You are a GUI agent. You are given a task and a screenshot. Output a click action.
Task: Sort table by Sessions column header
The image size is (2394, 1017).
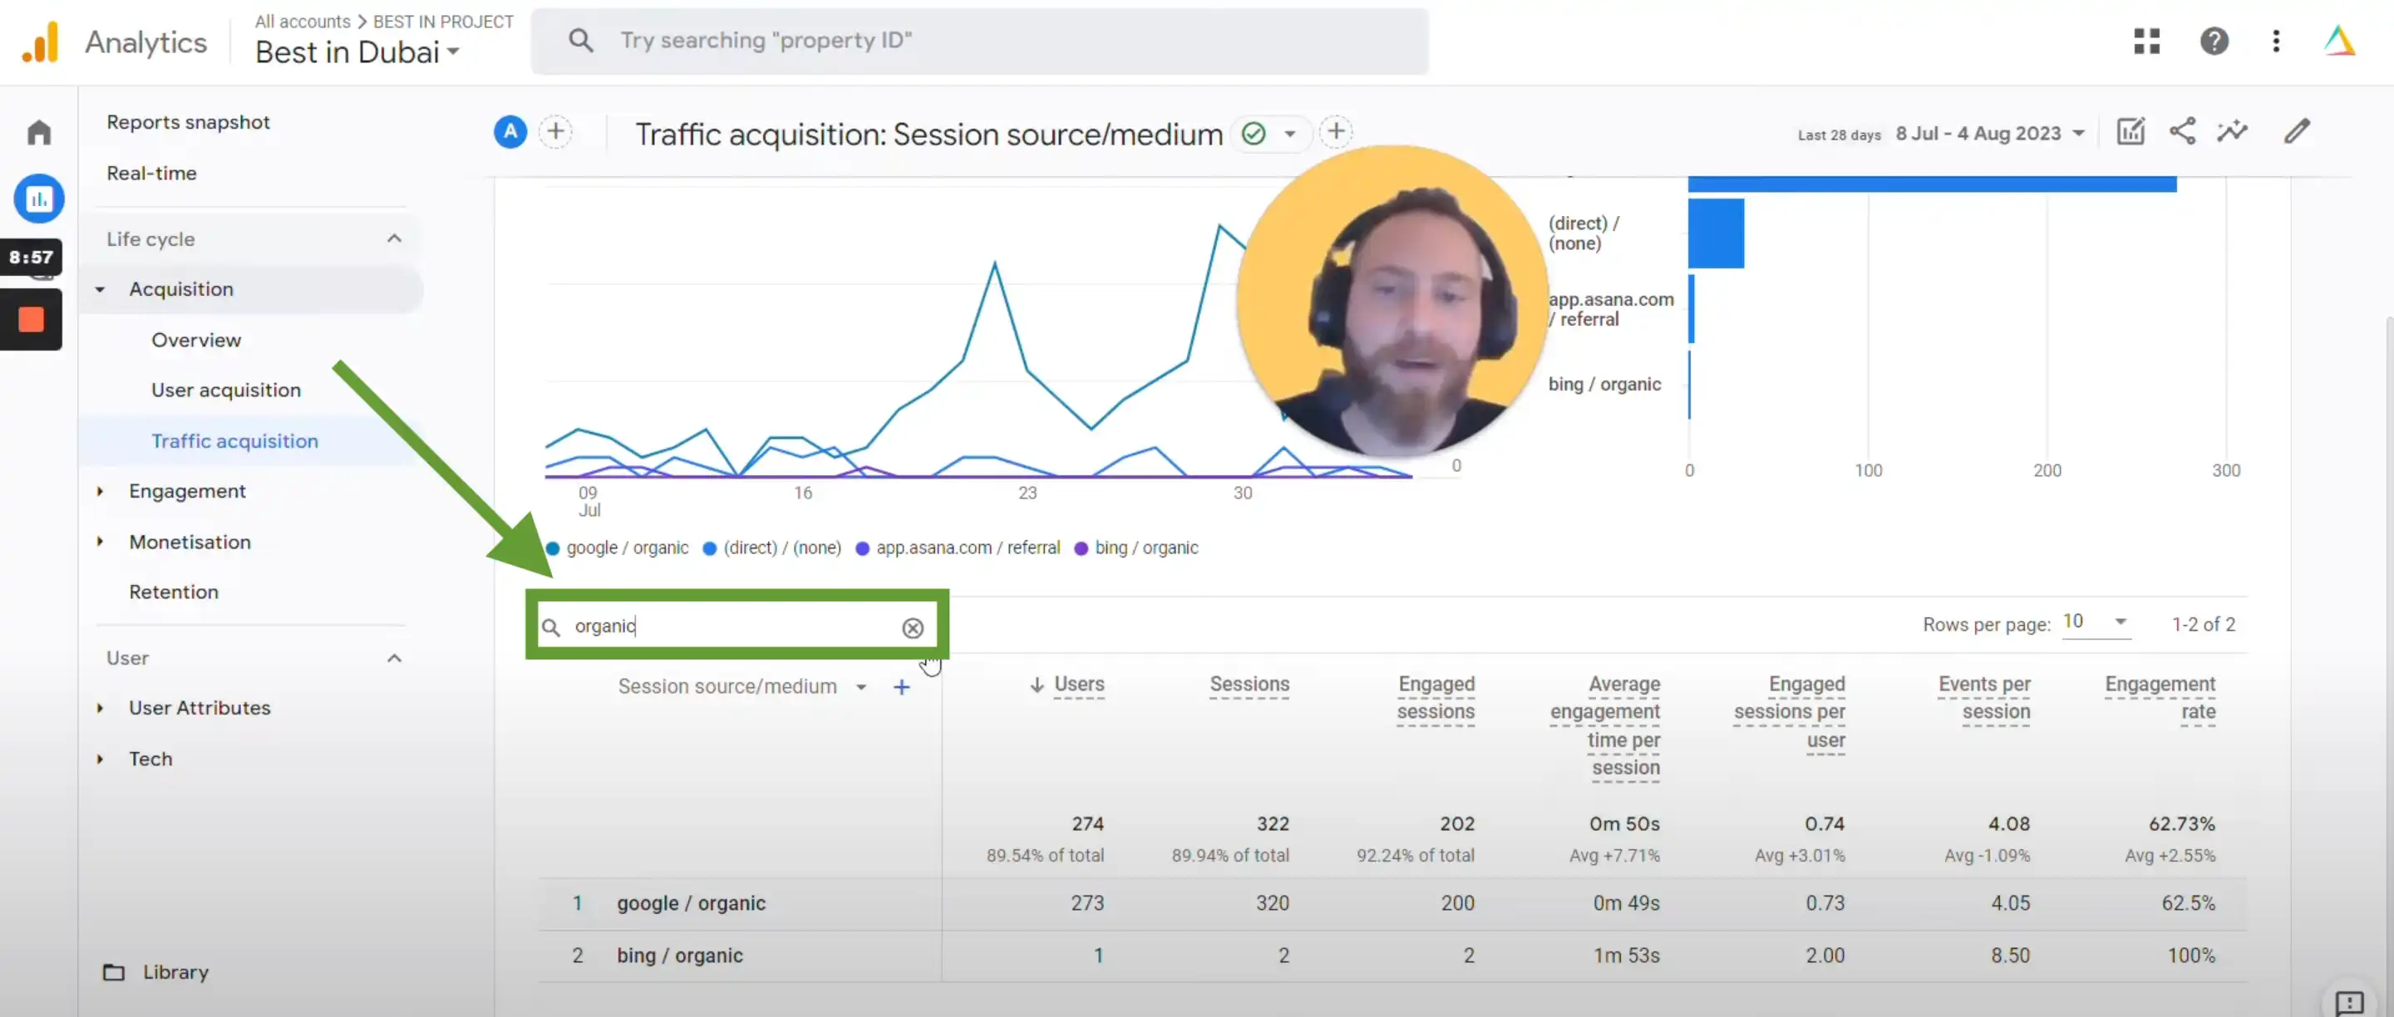pyautogui.click(x=1249, y=685)
